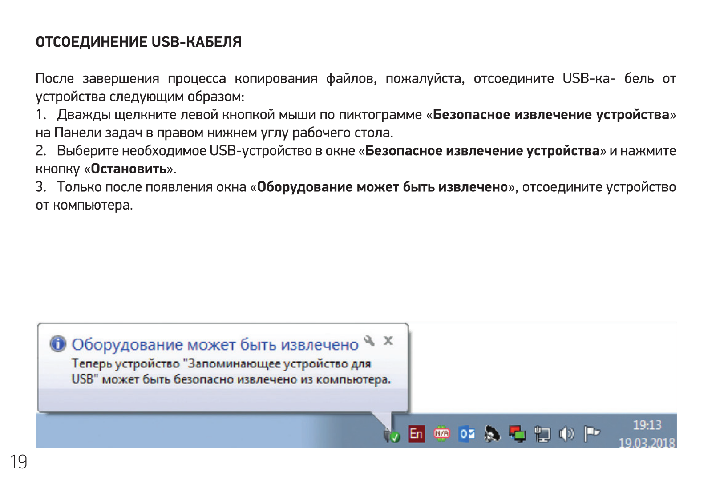Open the Action Center flag icon

coord(591,433)
